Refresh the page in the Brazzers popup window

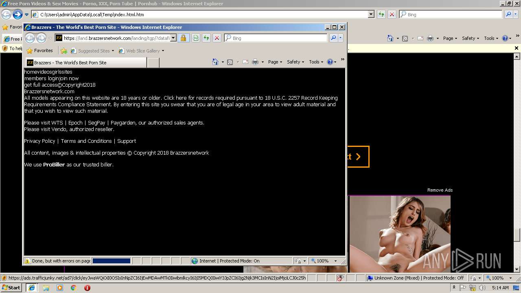click(x=206, y=38)
